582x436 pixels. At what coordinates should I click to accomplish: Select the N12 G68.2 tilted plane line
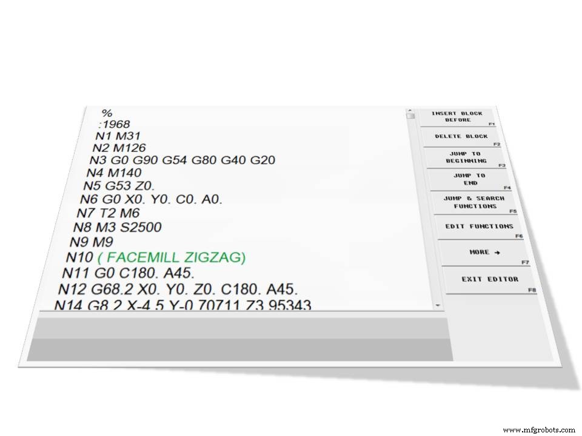click(x=176, y=289)
